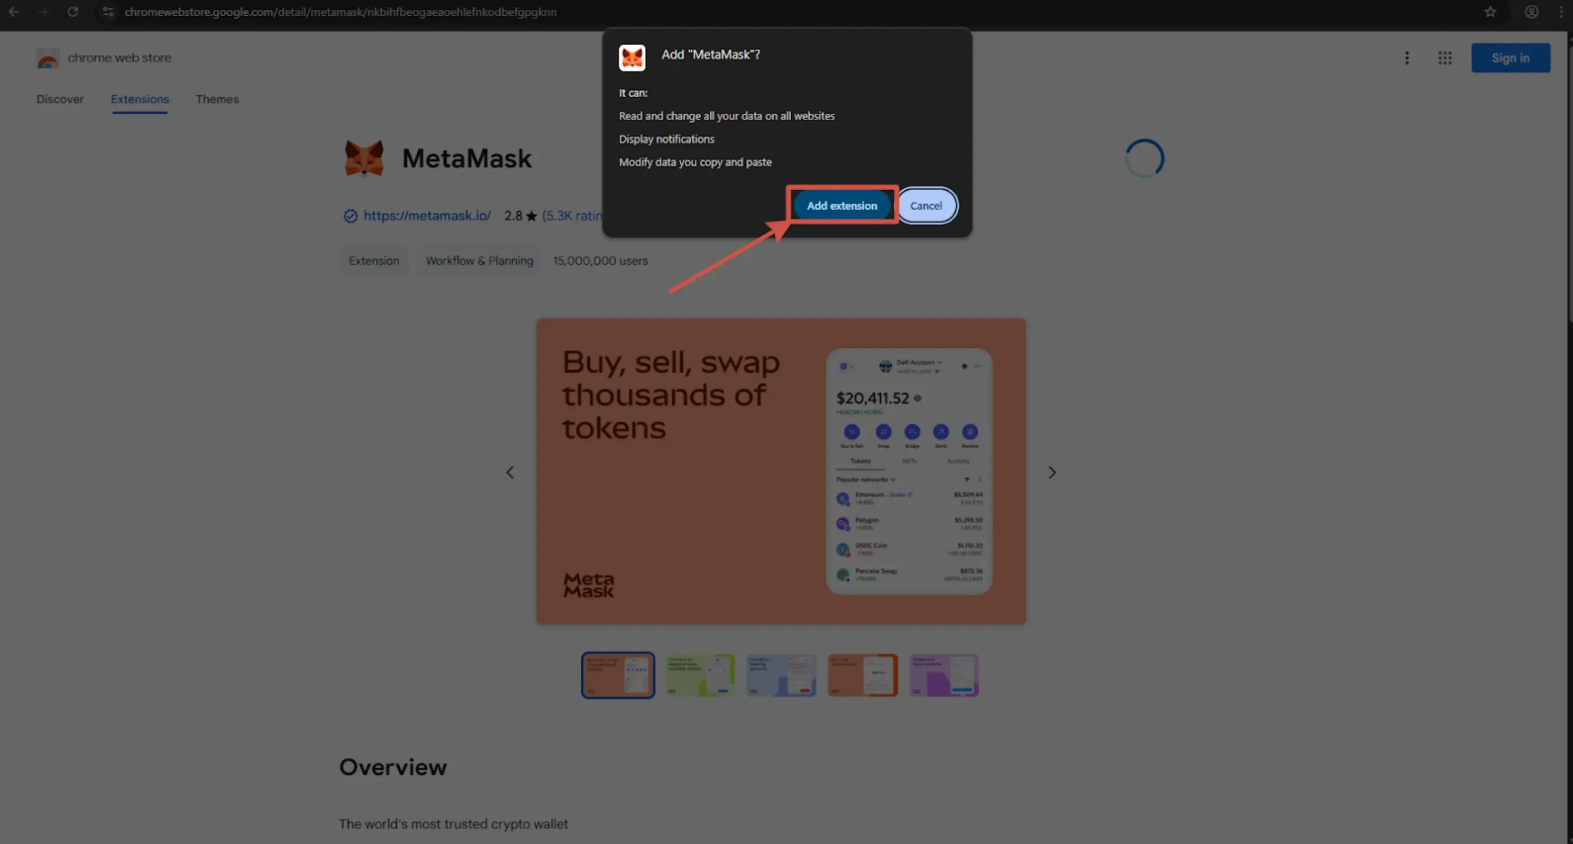Open the Extensions tab

(x=140, y=99)
